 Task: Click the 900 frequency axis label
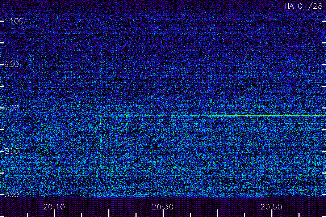pyautogui.click(x=12, y=64)
